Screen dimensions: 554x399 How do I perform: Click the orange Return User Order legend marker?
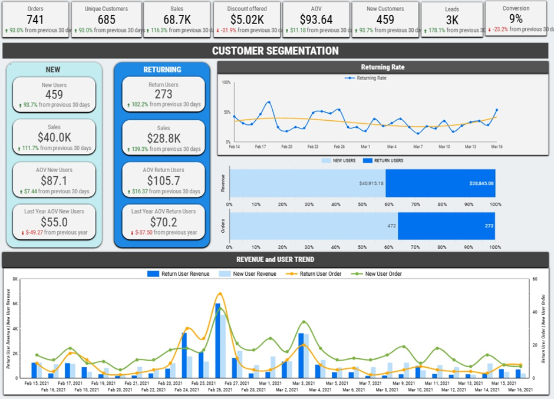(x=291, y=273)
